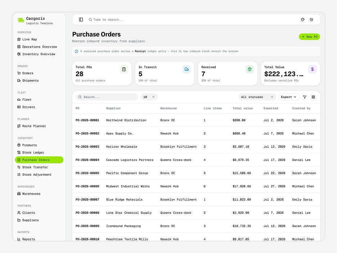Click the $17,920.66 total value cell

[x=242, y=186]
